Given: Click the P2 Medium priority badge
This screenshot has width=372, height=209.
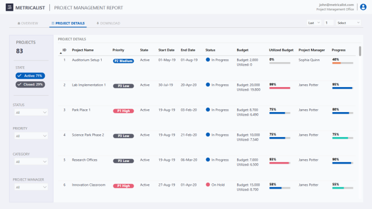Looking at the screenshot, I should click(123, 61).
